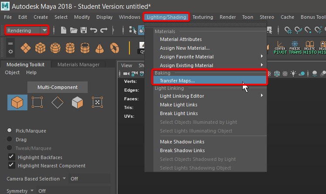Click the Delete History shelf icon

point(310,48)
